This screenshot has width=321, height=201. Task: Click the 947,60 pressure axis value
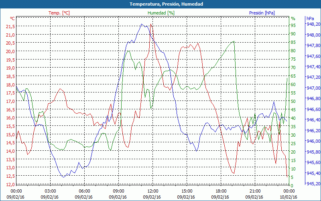(x=313, y=56)
